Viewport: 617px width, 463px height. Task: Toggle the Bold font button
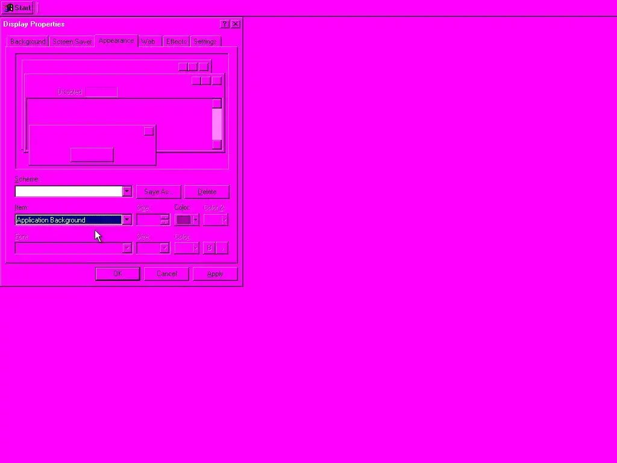click(x=209, y=248)
